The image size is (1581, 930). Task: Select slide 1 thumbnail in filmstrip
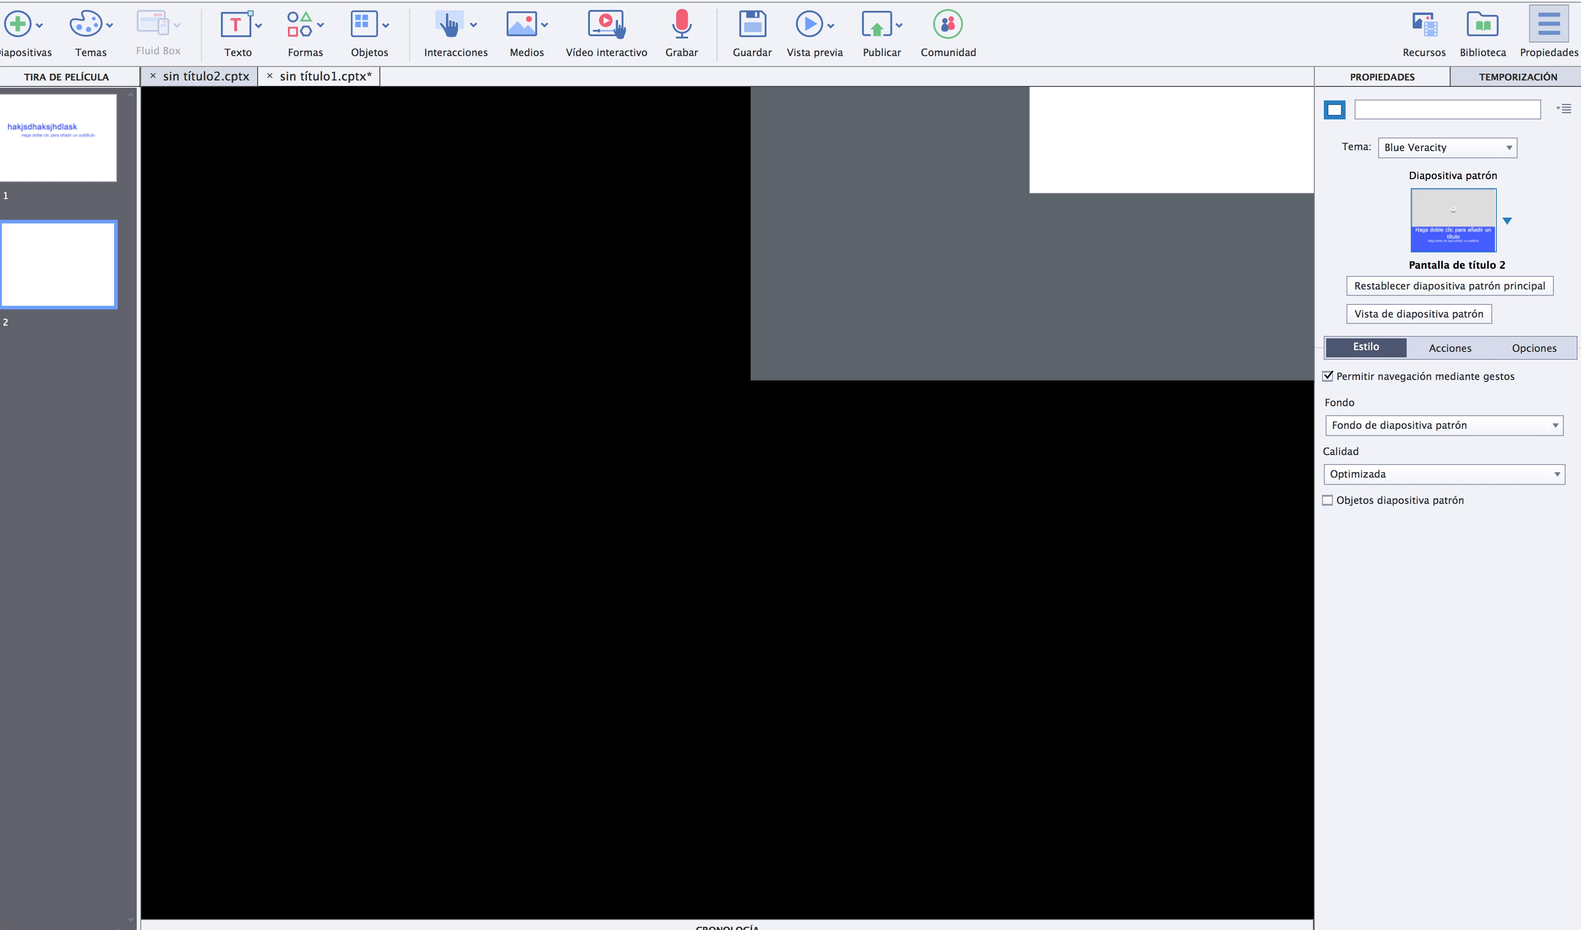click(57, 138)
